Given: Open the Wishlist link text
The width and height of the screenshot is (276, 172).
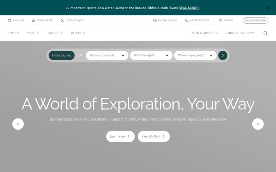Looking at the screenshot, I should (x=228, y=20).
